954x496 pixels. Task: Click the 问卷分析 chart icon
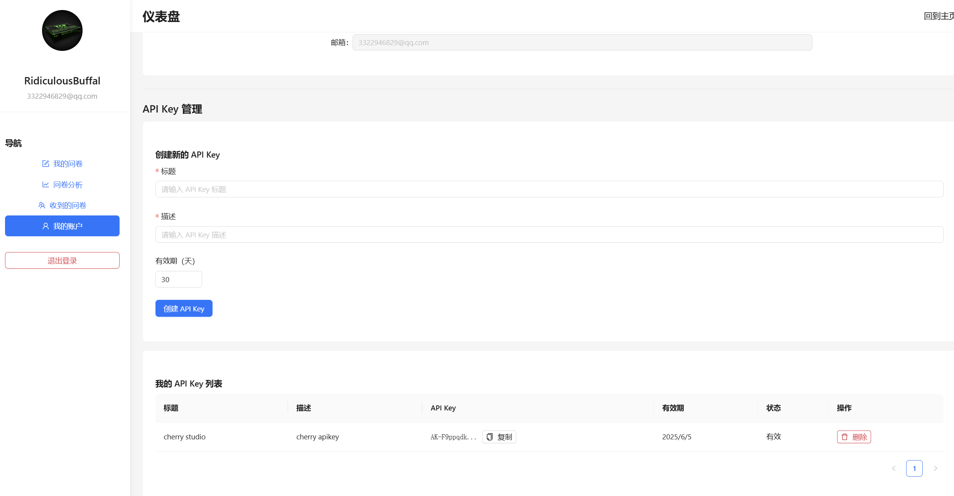(x=46, y=185)
